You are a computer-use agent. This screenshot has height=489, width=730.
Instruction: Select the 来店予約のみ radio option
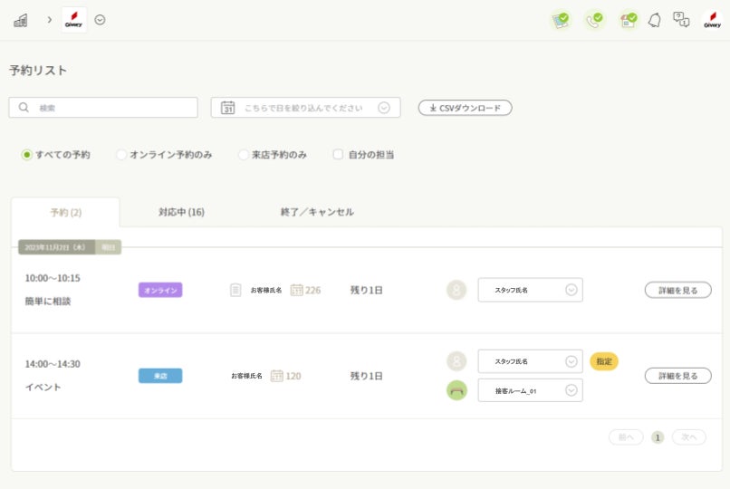pos(244,155)
